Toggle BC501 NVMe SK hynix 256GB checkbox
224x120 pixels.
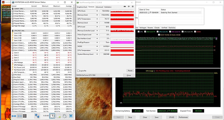pos(159,35)
